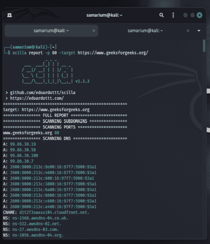210x244 pixels.
Task: Open a new terminal tab icon
Action: click(9, 15)
